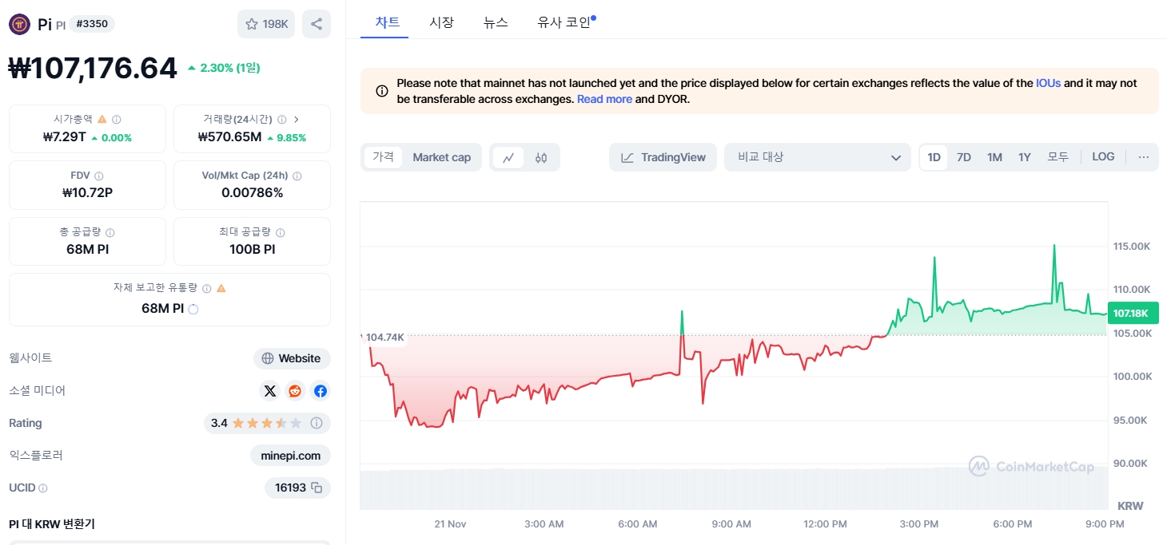Screen dimensions: 1167x545
Task: Click the KRW currency label on chart
Action: (x=1130, y=506)
